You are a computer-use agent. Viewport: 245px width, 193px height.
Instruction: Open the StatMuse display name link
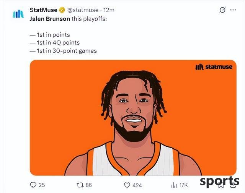pos(43,10)
